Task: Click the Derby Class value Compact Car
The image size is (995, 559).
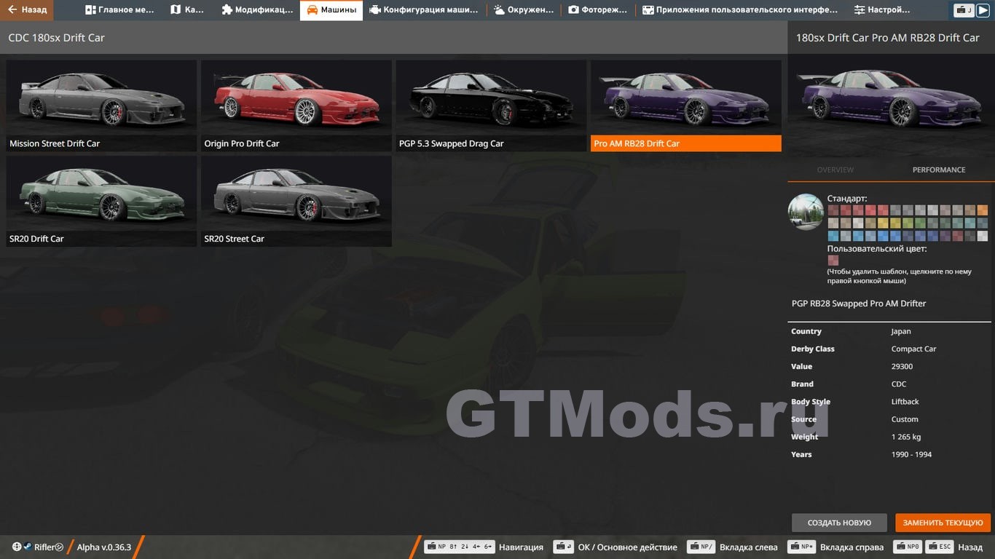Action: 913,349
